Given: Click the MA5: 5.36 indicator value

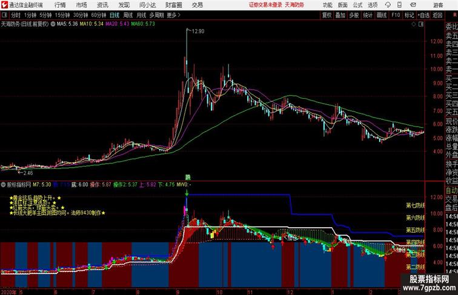Looking at the screenshot, I should coord(67,24).
